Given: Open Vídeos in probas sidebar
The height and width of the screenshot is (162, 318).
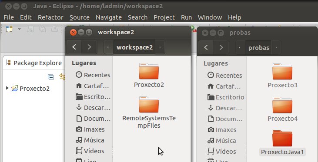Looking at the screenshot, I should click(222, 152).
